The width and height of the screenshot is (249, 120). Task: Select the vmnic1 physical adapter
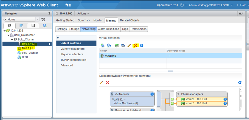click(x=202, y=103)
